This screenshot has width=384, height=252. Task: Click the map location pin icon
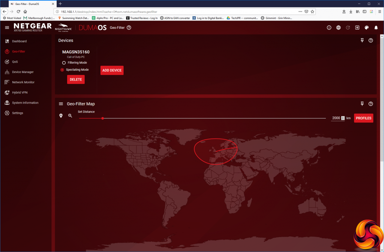point(61,116)
